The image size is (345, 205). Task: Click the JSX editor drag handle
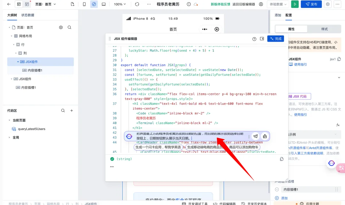pyautogui.click(x=110, y=39)
